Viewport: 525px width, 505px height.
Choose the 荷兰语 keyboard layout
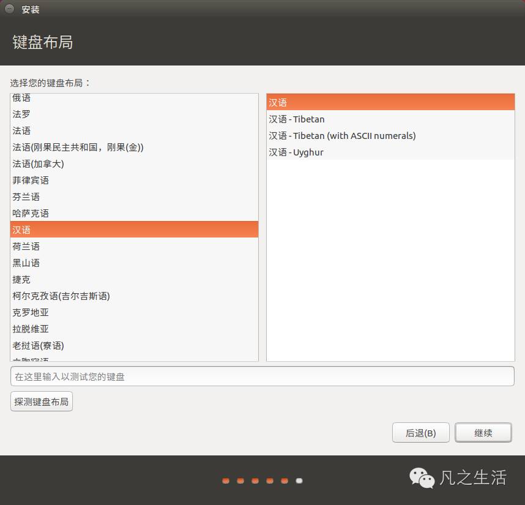26,246
